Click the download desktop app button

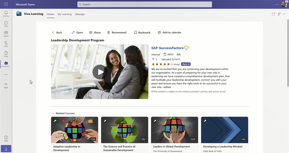(x=6, y=149)
